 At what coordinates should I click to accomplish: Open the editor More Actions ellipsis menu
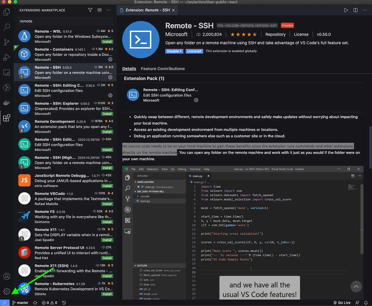click(x=364, y=10)
